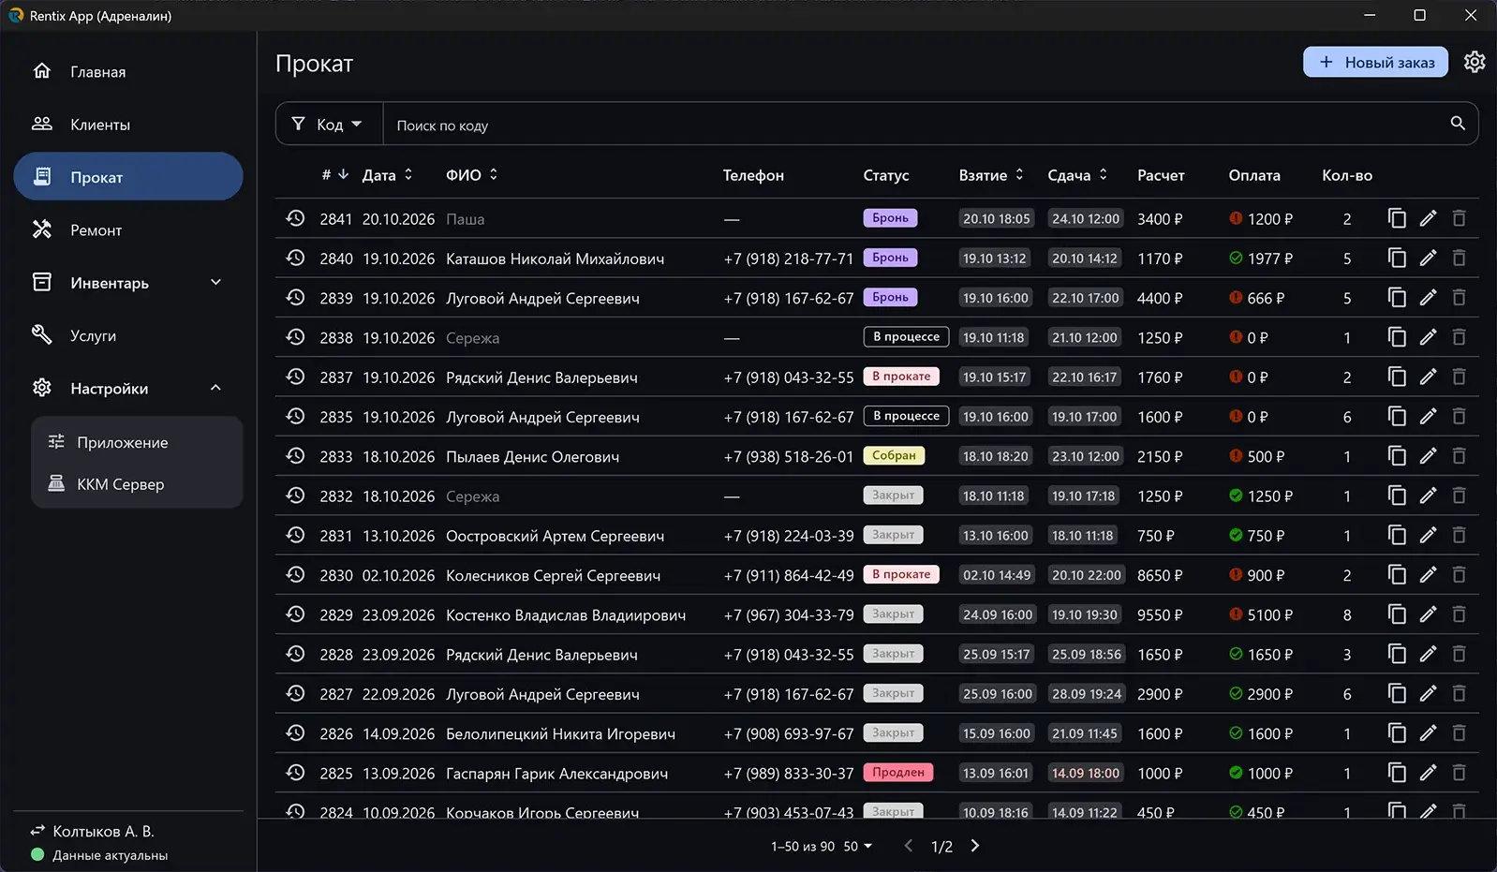Edit order 2831 using the pencil icon
Screen dimensions: 1497x872
coord(1428,535)
